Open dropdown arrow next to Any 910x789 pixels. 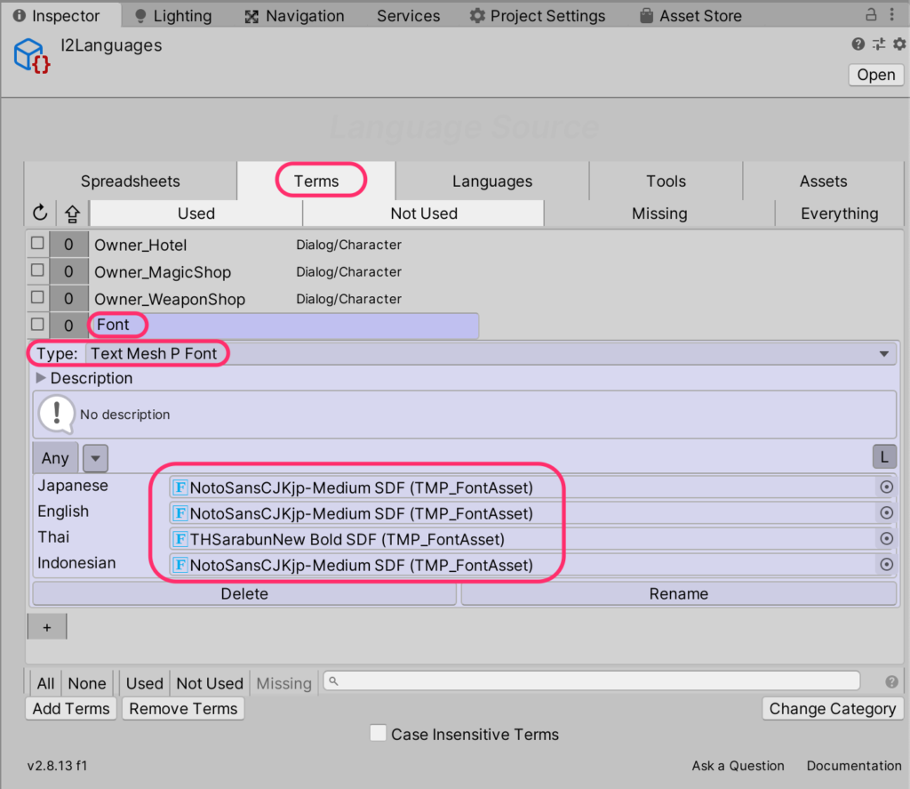click(95, 458)
